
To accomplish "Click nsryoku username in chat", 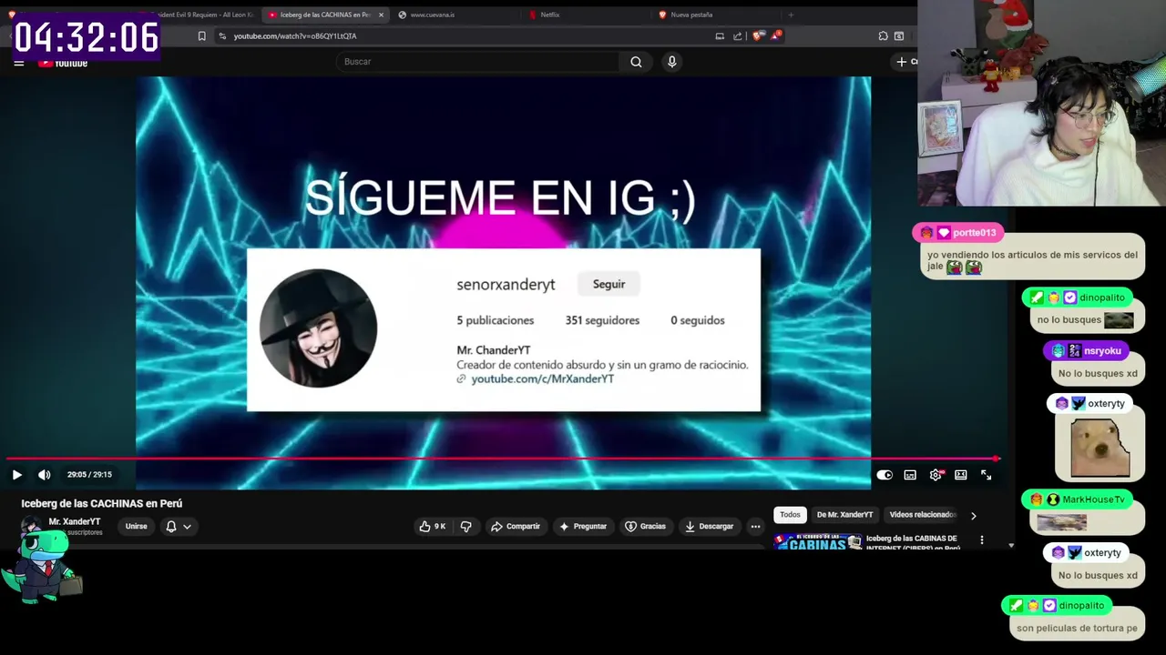I will click(x=1102, y=350).
